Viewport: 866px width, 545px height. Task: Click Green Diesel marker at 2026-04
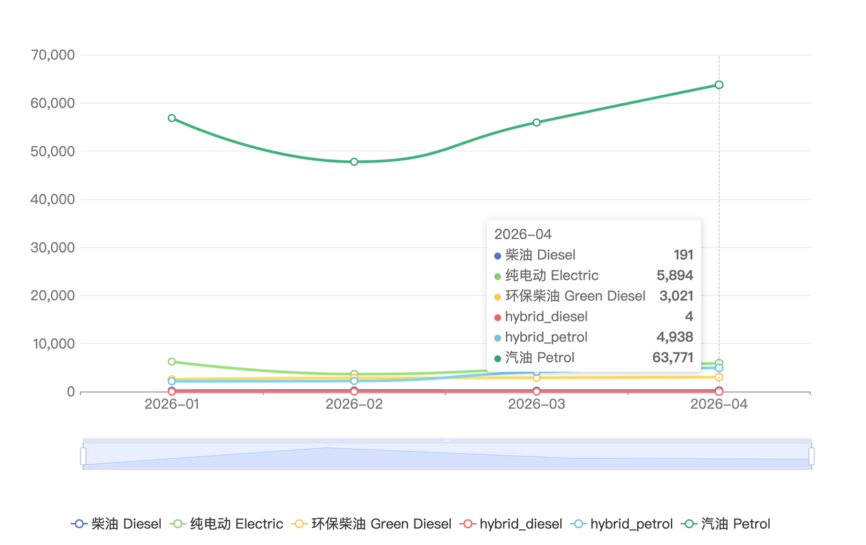point(719,377)
